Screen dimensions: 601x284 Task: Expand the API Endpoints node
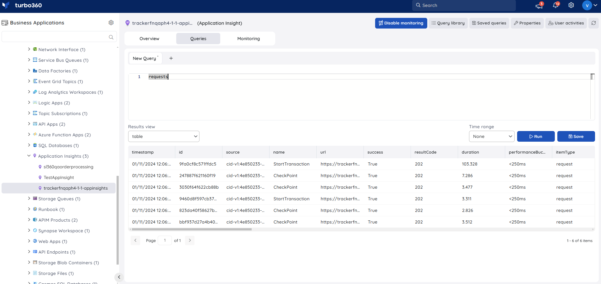(29, 252)
